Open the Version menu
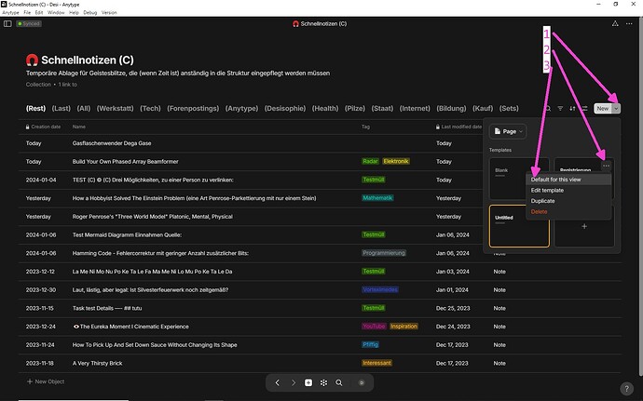 point(109,12)
